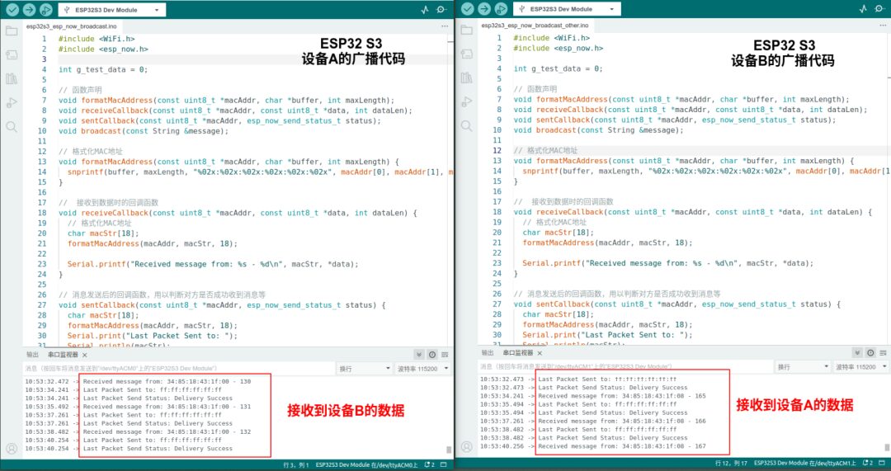Click 'Received message ... - 130' in left monitor

point(167,382)
